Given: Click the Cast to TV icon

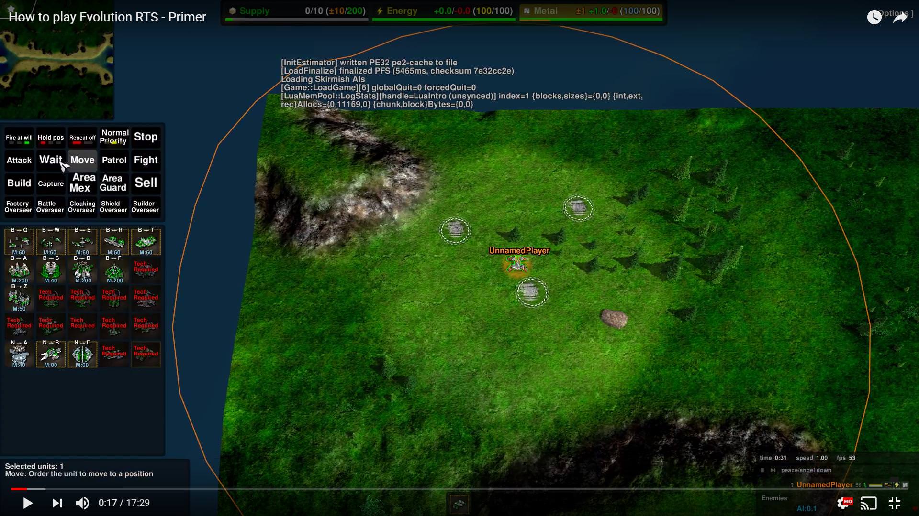Looking at the screenshot, I should (x=868, y=503).
